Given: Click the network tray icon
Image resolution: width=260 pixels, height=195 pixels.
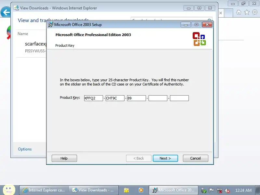Looking at the screenshot, I should [219, 190].
